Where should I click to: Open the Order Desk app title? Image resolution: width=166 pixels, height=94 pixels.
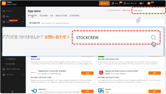pos(42,89)
